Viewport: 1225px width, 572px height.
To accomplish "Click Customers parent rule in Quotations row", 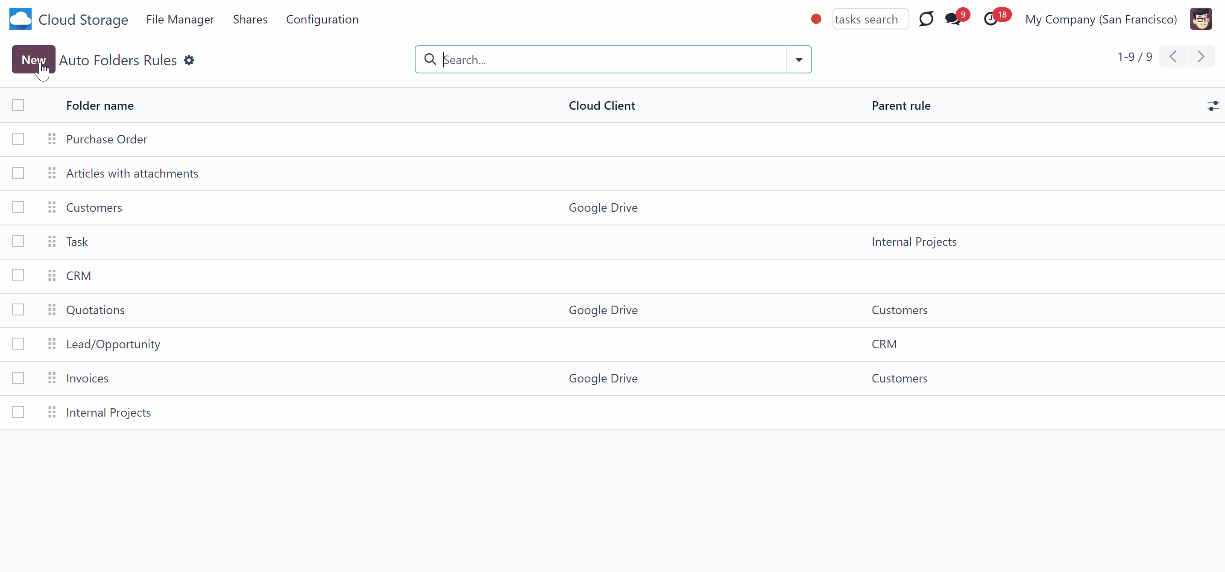I will [899, 310].
